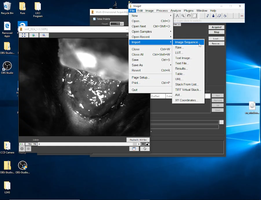Select the Pencil tool

[208, 16]
